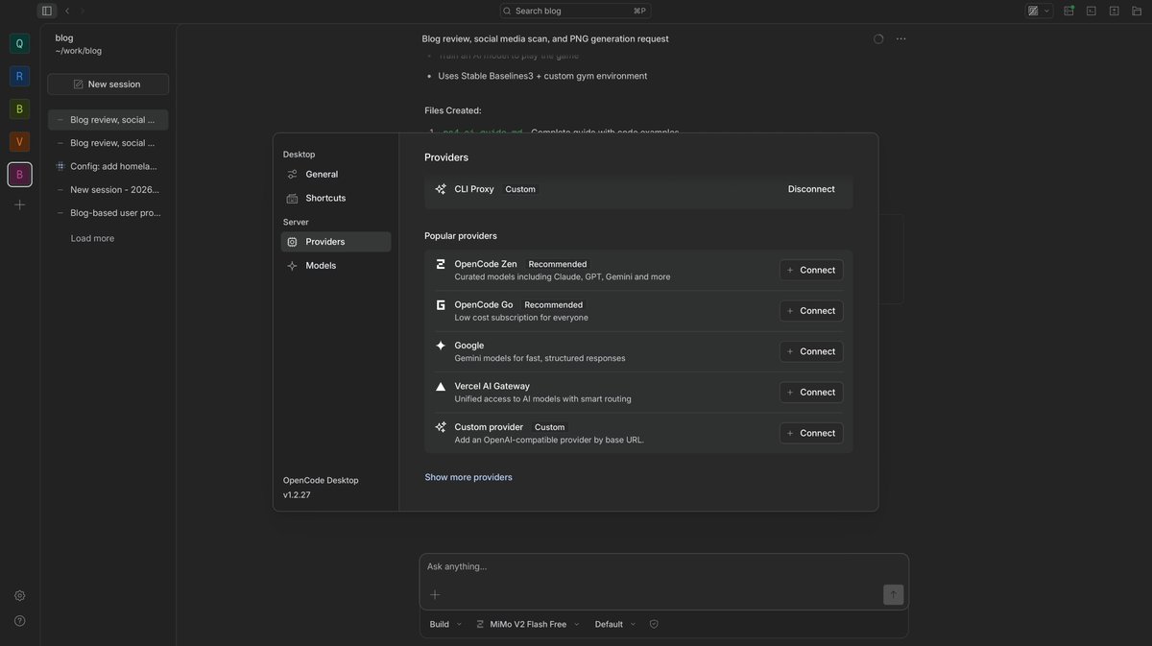Switch to project R in the sidebar

(19, 76)
